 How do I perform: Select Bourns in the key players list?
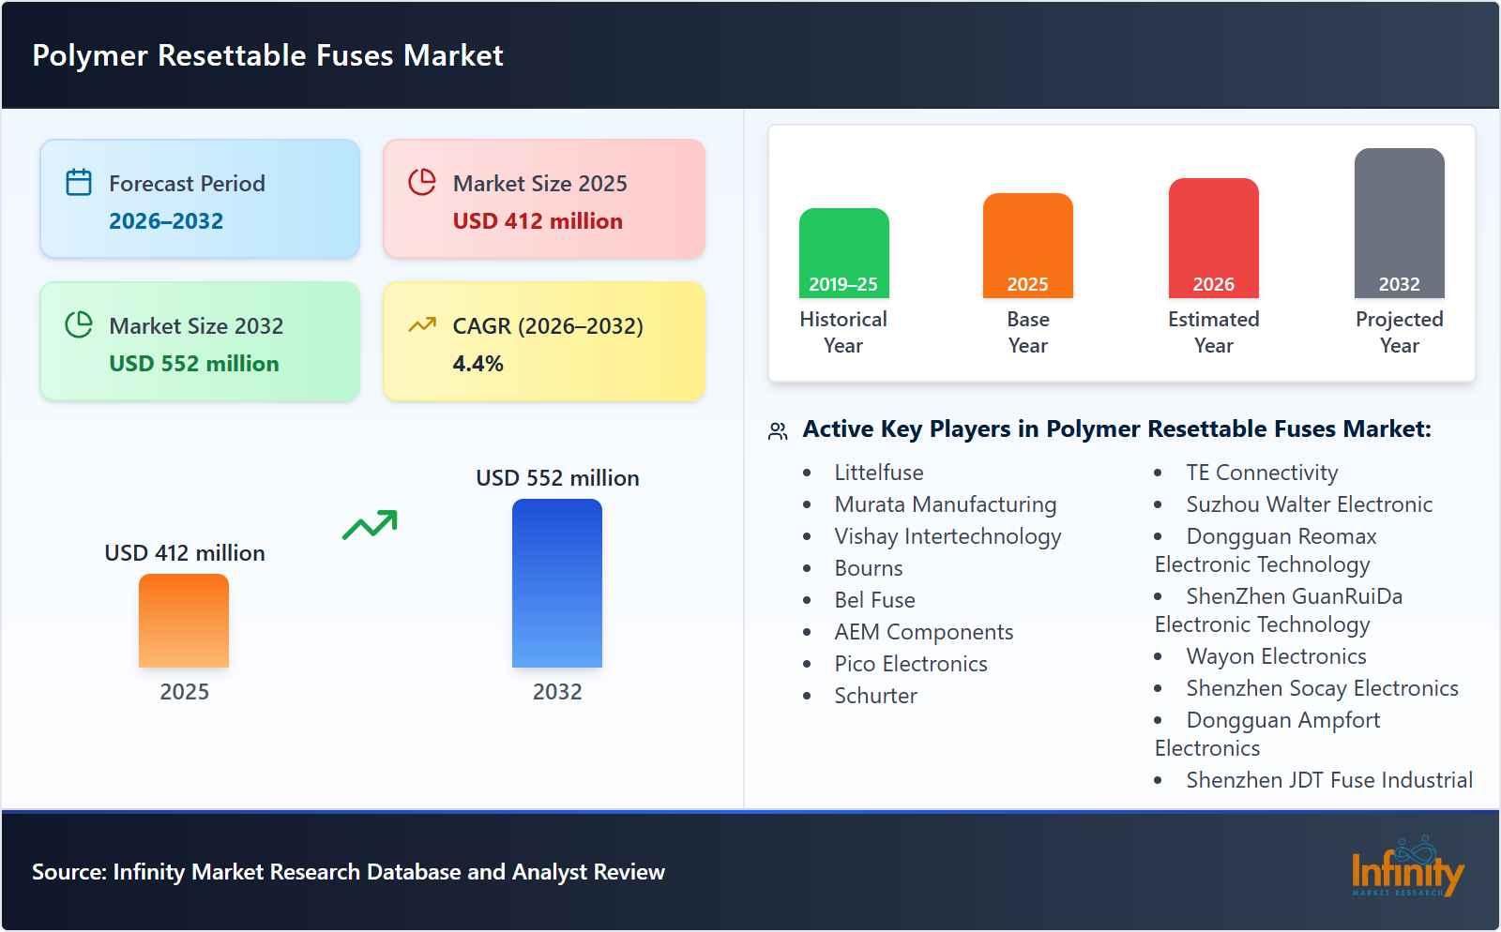(869, 568)
